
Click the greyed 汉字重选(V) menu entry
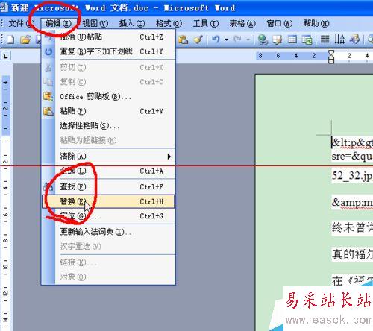pos(109,247)
